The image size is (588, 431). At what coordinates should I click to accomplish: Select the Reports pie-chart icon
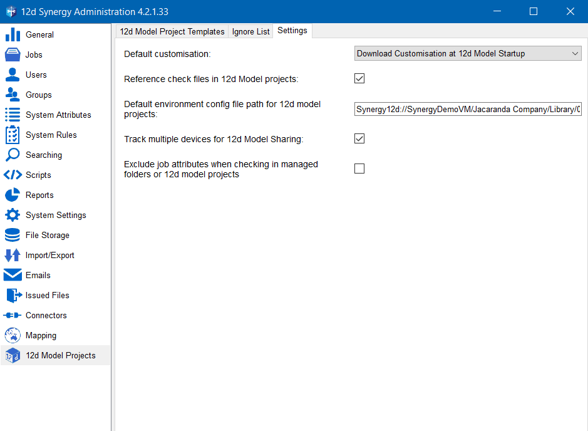click(x=13, y=195)
